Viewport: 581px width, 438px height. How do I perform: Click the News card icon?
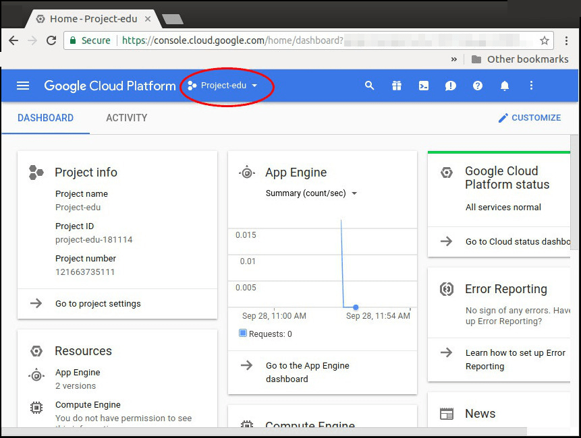pyautogui.click(x=447, y=414)
